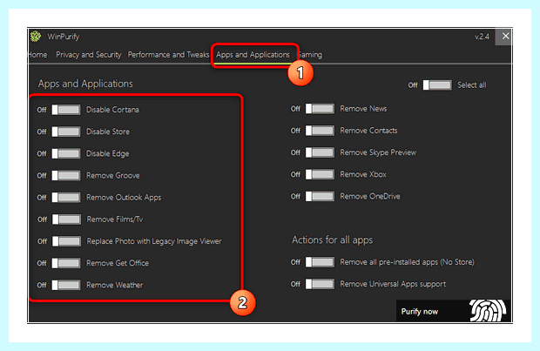Toggle the Disable Edge switch
Viewport: 540px width, 351px height.
tap(66, 153)
